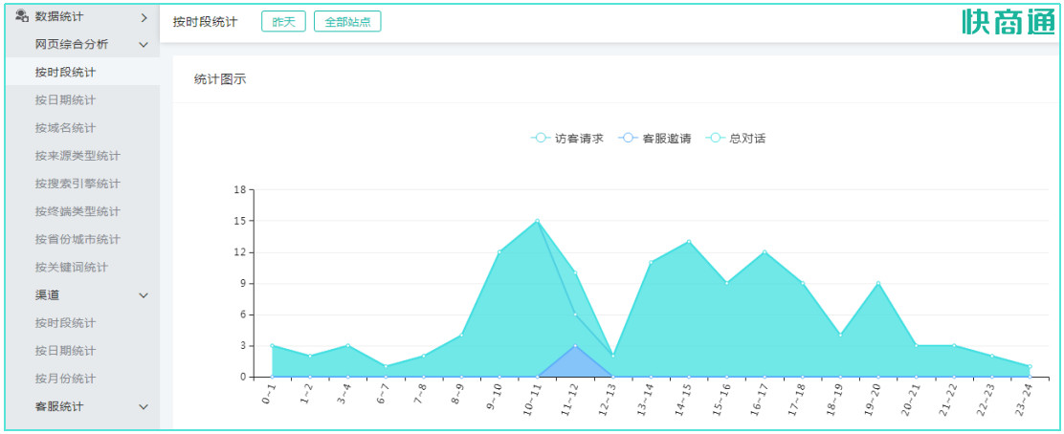This screenshot has height=434, width=1064.
Task: Open 按来源类型统计 report
Action: tap(78, 156)
